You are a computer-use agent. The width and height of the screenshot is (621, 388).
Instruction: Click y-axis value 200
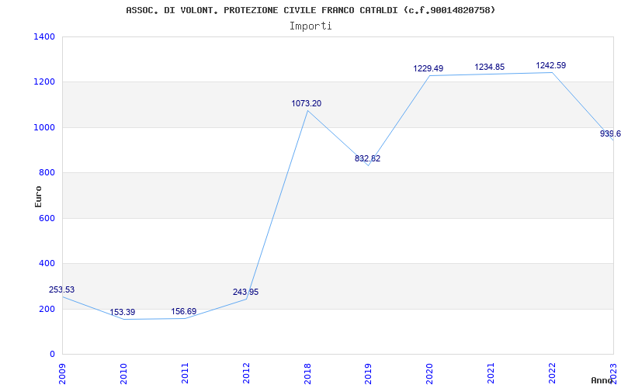tap(47, 309)
